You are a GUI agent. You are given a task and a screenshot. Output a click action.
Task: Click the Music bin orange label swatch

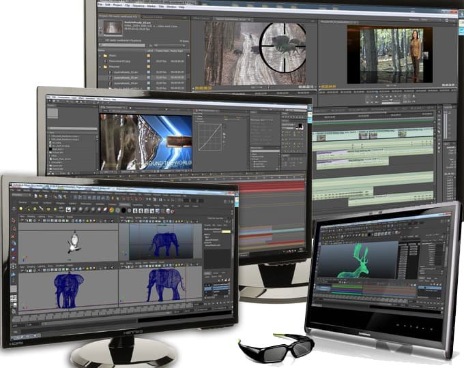pos(149,56)
